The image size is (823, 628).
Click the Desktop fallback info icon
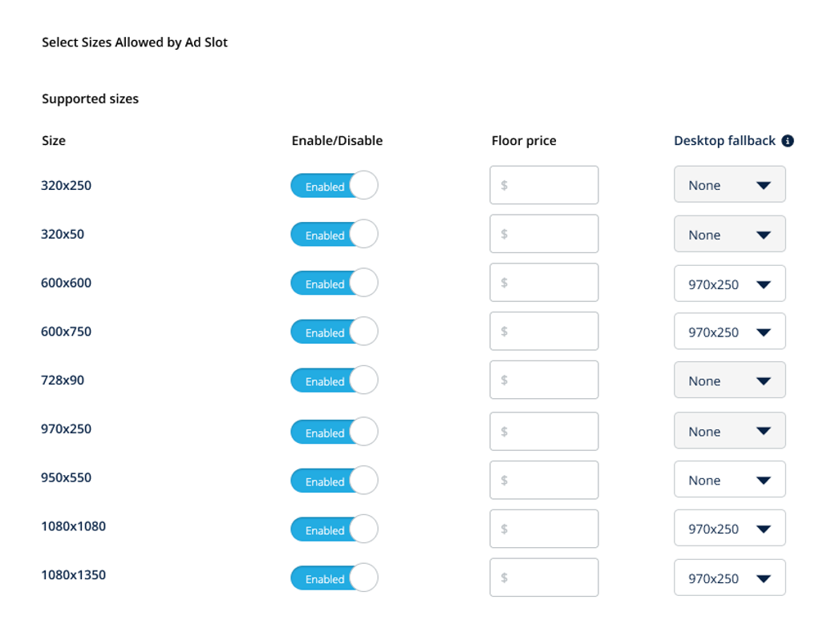(x=788, y=141)
